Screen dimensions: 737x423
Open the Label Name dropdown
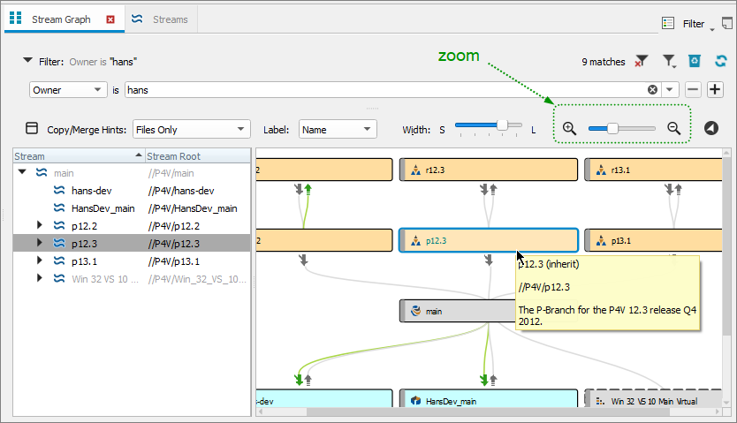(338, 130)
